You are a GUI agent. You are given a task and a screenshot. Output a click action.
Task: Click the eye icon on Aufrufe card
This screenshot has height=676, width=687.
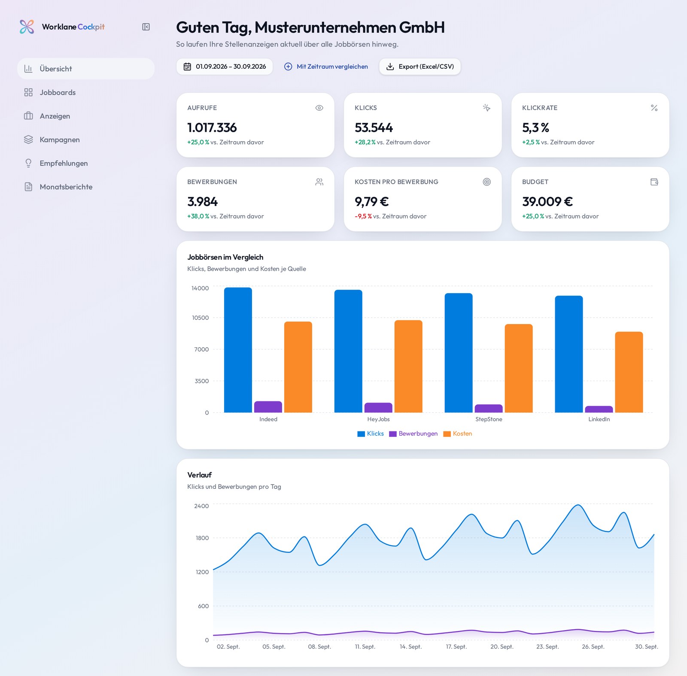319,108
